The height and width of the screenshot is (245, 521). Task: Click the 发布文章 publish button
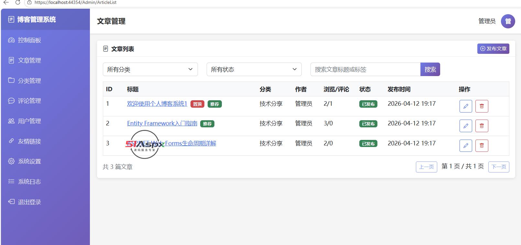(493, 49)
